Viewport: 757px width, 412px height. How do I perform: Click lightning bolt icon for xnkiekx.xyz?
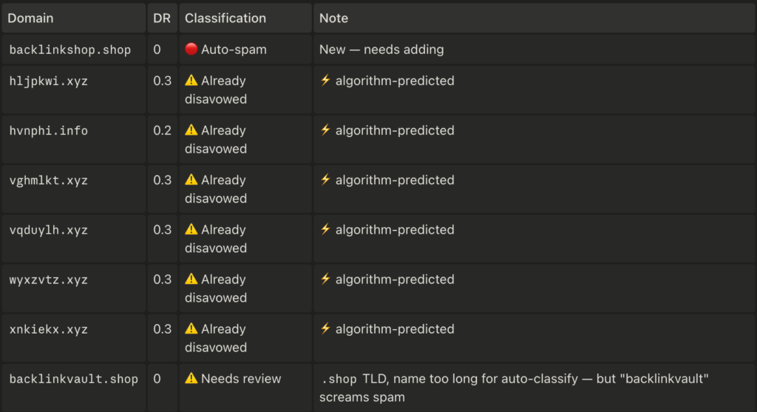325,328
